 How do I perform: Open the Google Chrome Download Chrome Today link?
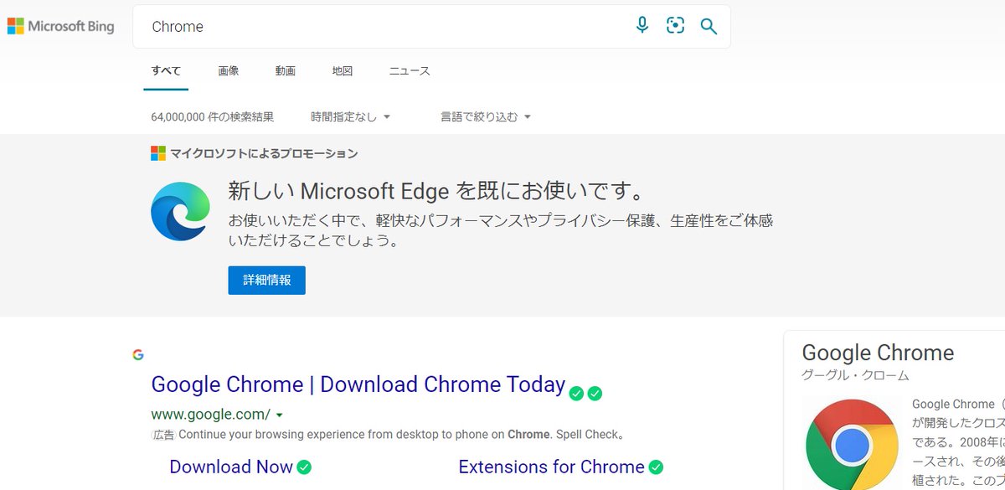pos(358,384)
